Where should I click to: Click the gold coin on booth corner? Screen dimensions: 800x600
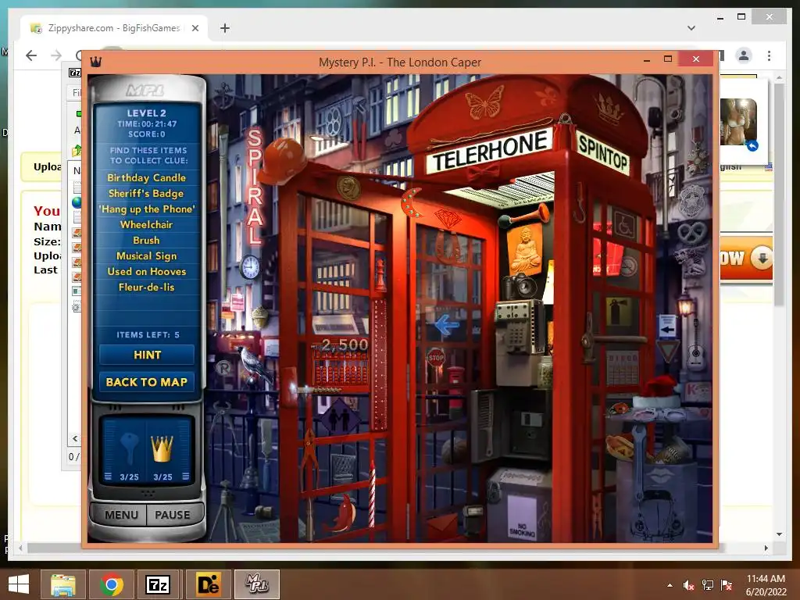pos(349,187)
